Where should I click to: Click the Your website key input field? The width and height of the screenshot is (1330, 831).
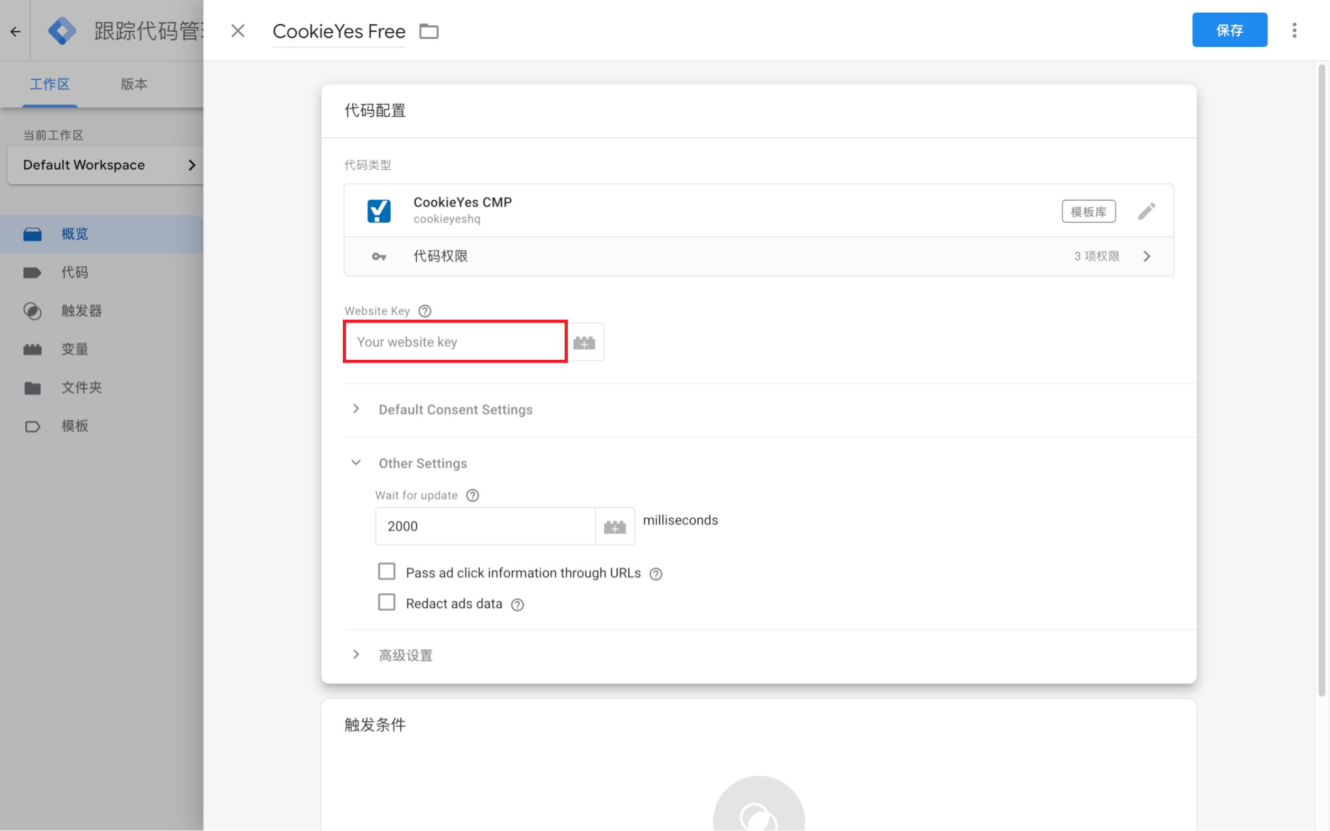tap(455, 342)
